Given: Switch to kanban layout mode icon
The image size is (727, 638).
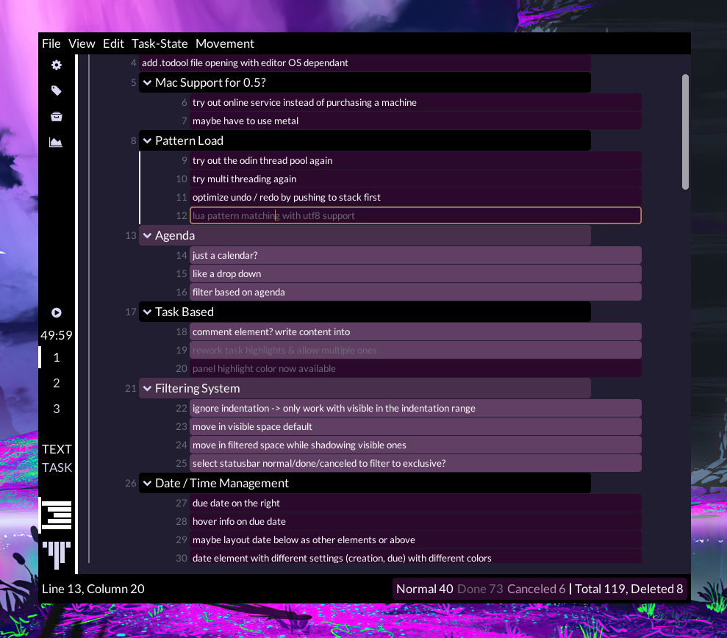Looking at the screenshot, I should point(57,554).
